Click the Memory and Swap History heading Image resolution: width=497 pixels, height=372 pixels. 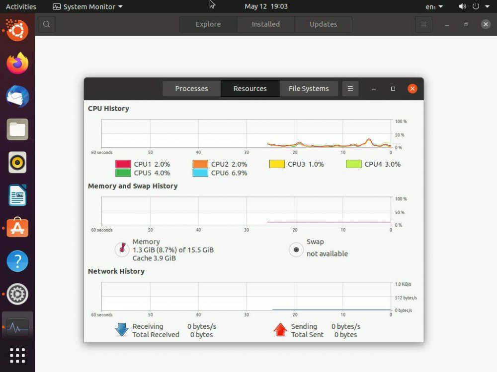133,186
